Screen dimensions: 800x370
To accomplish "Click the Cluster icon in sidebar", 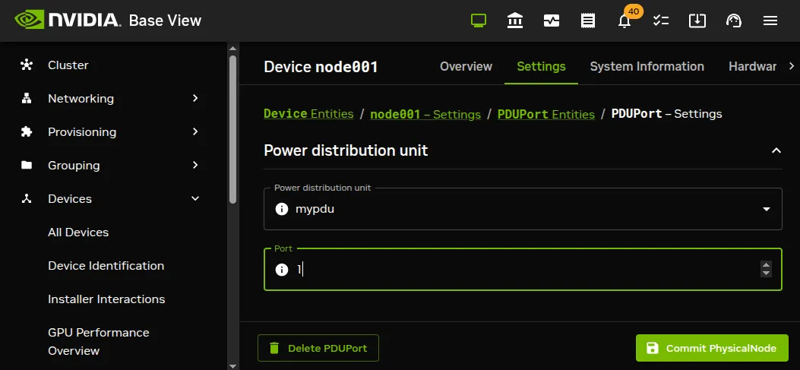I will click(x=27, y=65).
